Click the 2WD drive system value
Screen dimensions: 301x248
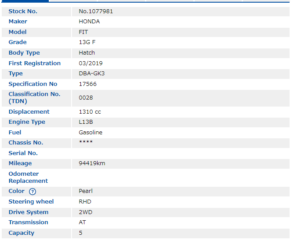pos(85,212)
